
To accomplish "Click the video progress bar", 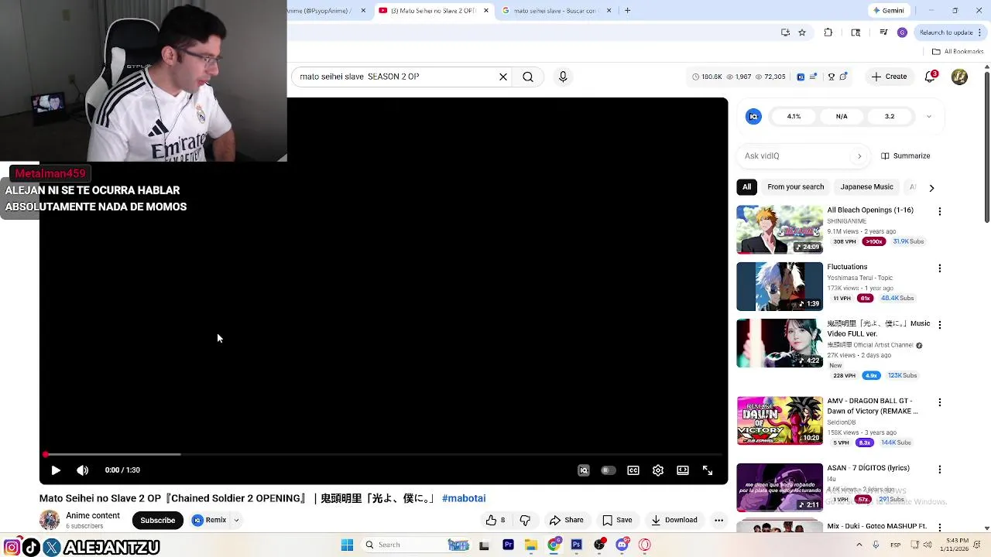I will coord(384,454).
